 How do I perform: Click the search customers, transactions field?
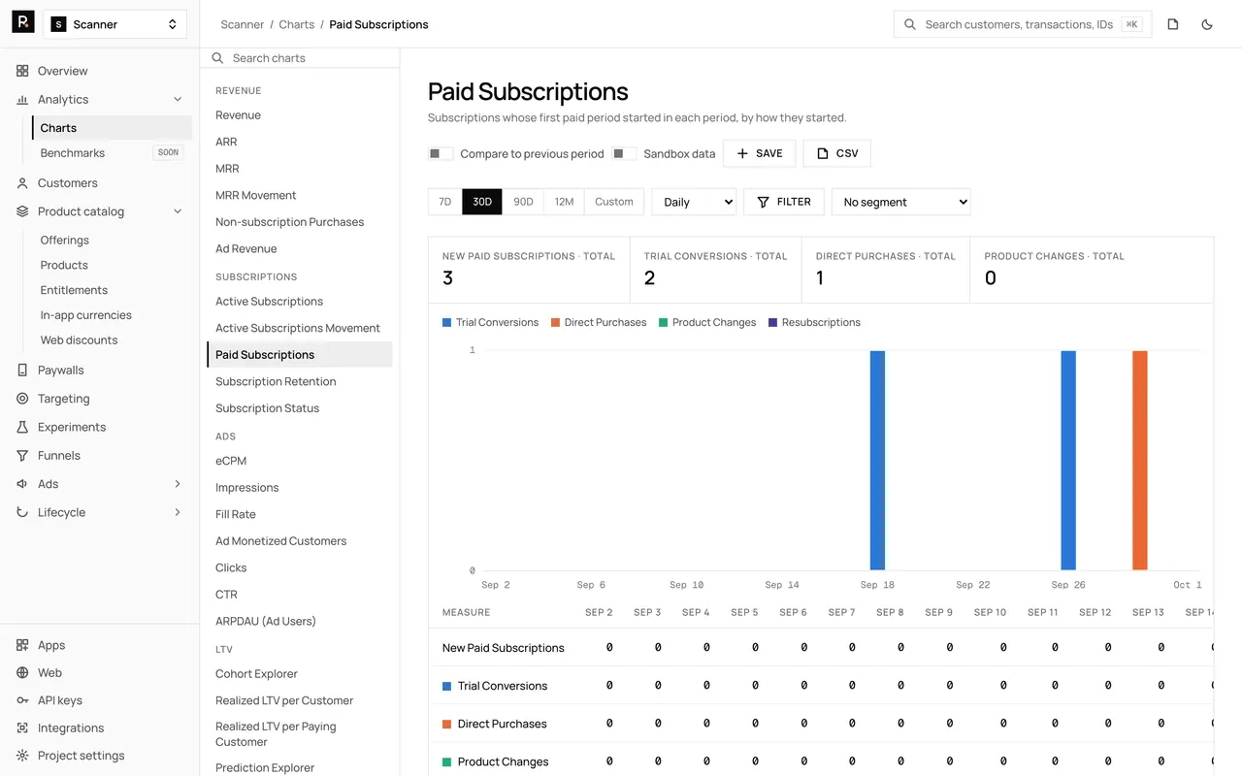pos(1023,24)
